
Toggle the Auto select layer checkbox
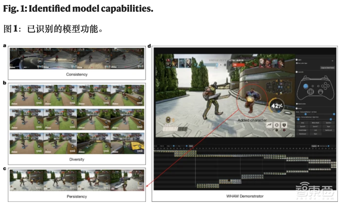[297, 63]
